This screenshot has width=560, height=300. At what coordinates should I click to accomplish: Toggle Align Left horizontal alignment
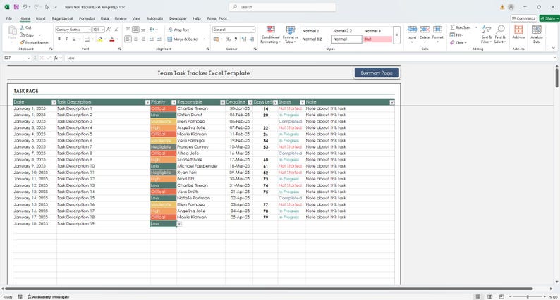[128, 39]
